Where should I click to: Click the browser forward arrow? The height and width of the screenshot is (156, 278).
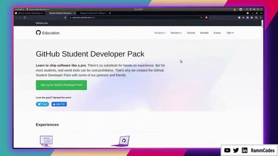[20, 17]
